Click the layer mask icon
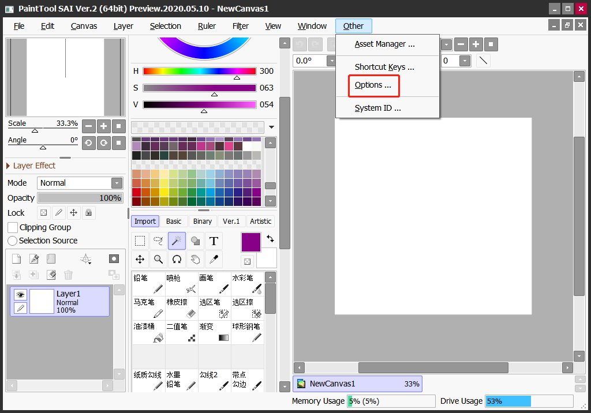Viewport: 591px width, 413px height. pos(114,258)
